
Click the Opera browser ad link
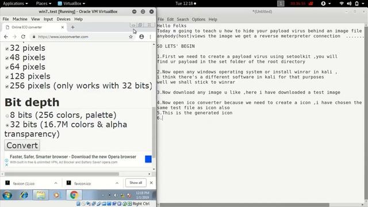coord(73,156)
